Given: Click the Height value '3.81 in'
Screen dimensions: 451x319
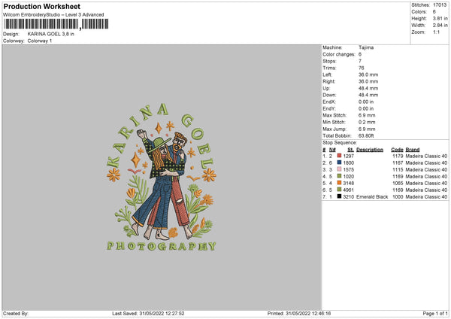Looking at the screenshot, I should coord(440,18).
